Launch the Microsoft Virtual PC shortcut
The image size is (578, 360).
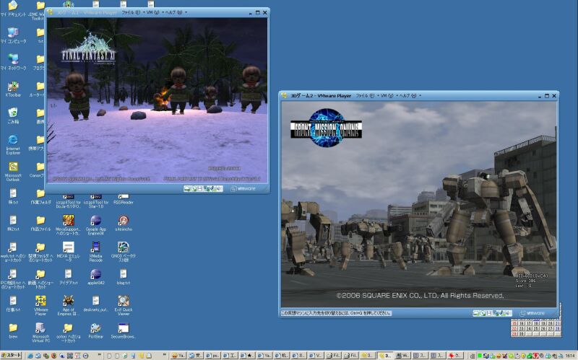tap(40, 333)
